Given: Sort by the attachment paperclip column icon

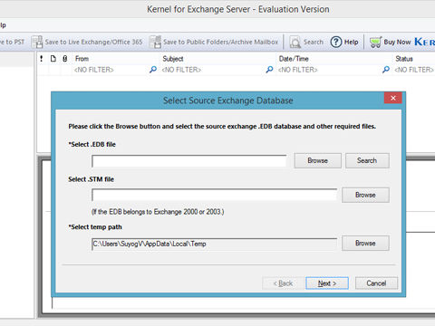Looking at the screenshot, I should pyautogui.click(x=64, y=59).
